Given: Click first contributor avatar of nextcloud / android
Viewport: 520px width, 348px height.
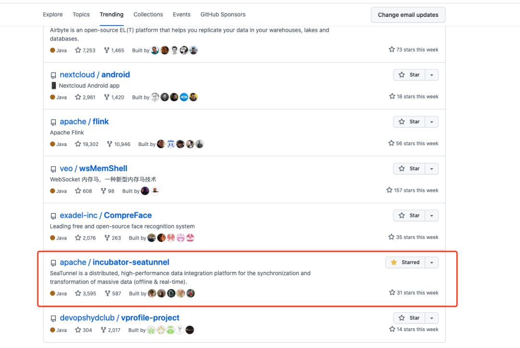Looking at the screenshot, I should (155, 97).
